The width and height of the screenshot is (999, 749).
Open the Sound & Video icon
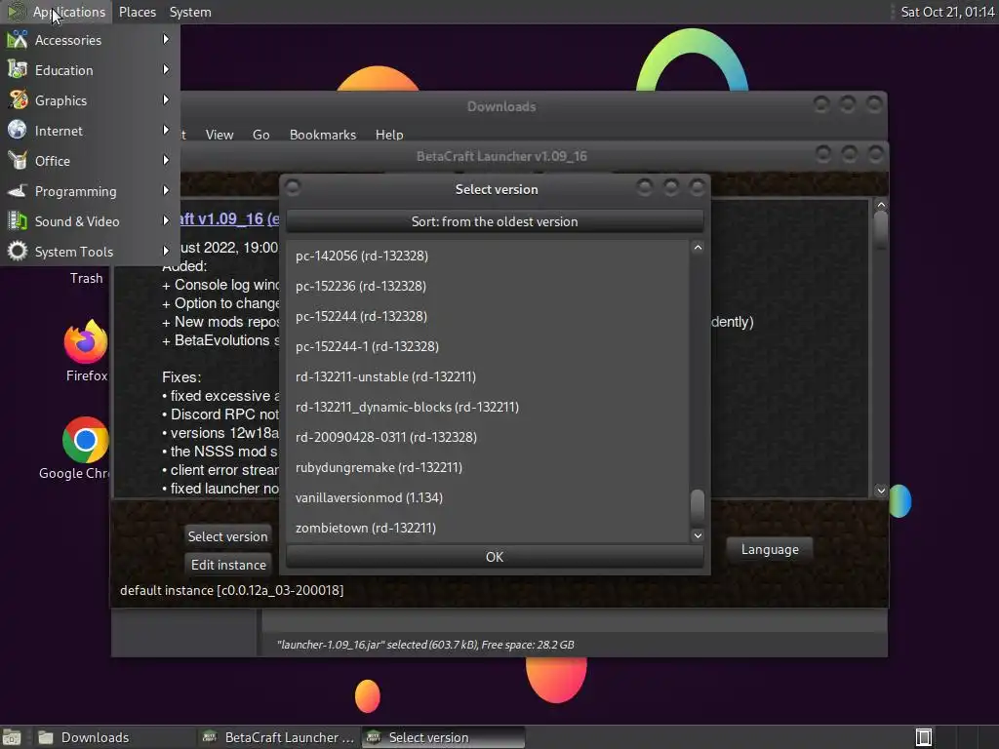click(18, 221)
